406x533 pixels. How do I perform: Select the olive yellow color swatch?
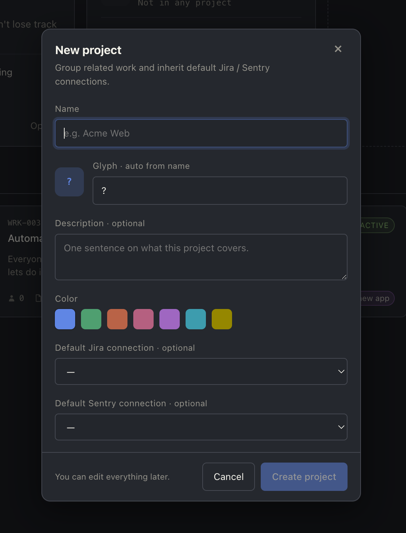click(x=222, y=319)
